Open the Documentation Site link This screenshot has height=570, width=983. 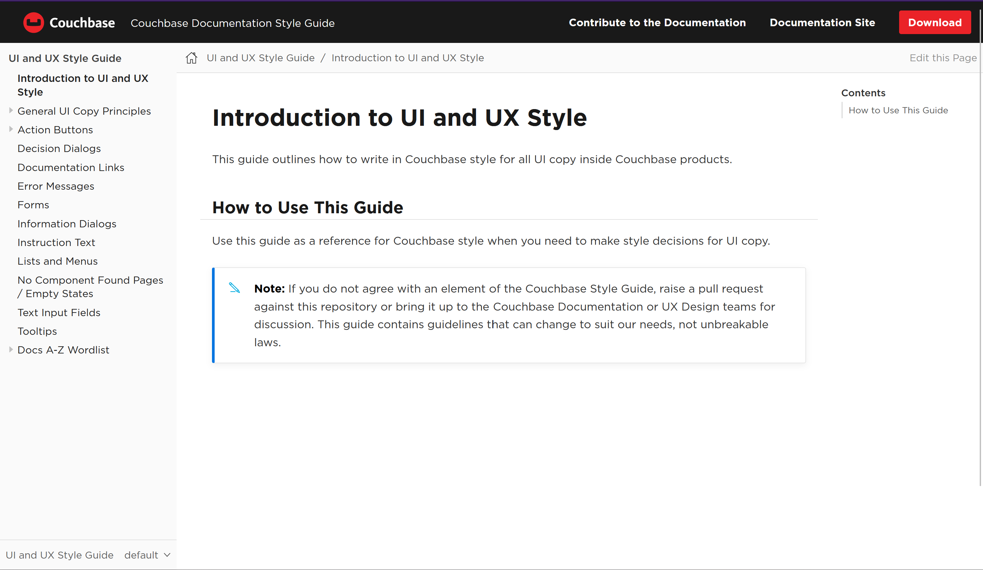point(822,23)
